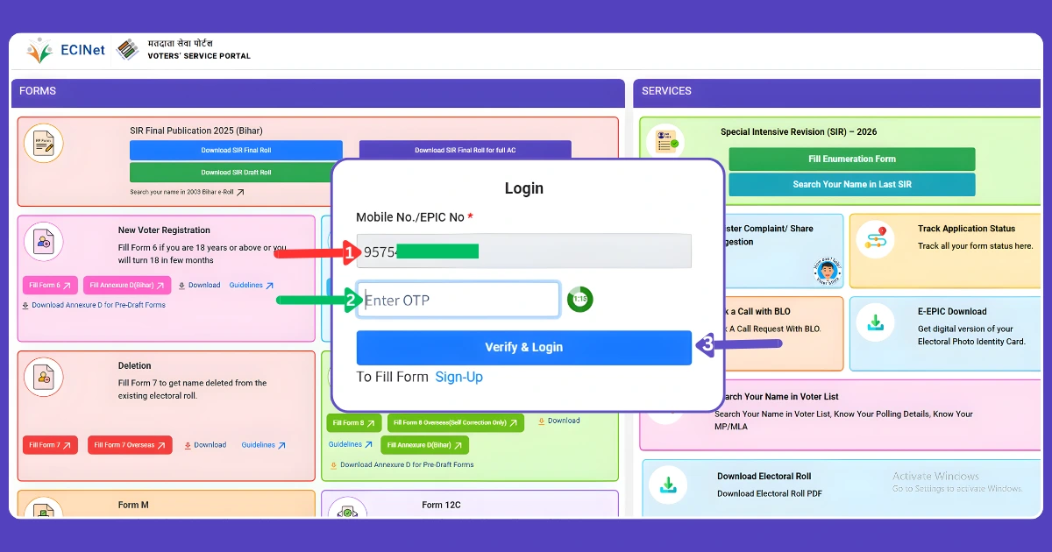Click the FORMS section header
1052x552 pixels.
point(37,90)
